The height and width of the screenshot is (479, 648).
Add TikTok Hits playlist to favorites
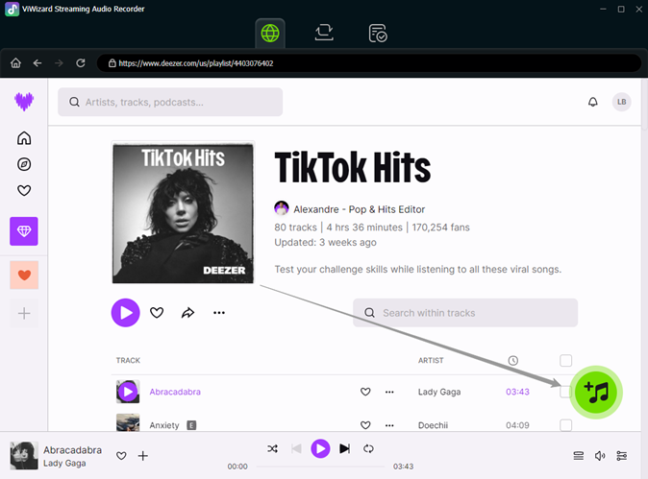pos(157,313)
